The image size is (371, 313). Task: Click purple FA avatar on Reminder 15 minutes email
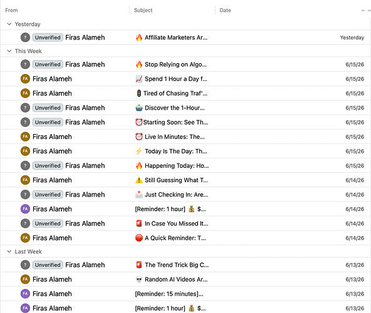tap(25, 294)
